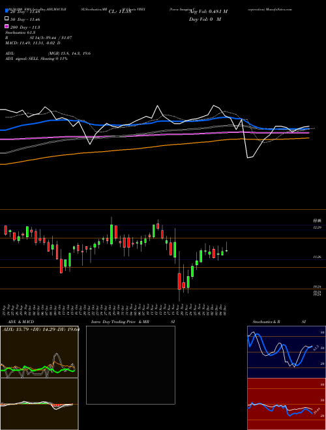Open the MACD indicator chart panel

(x=39, y=404)
